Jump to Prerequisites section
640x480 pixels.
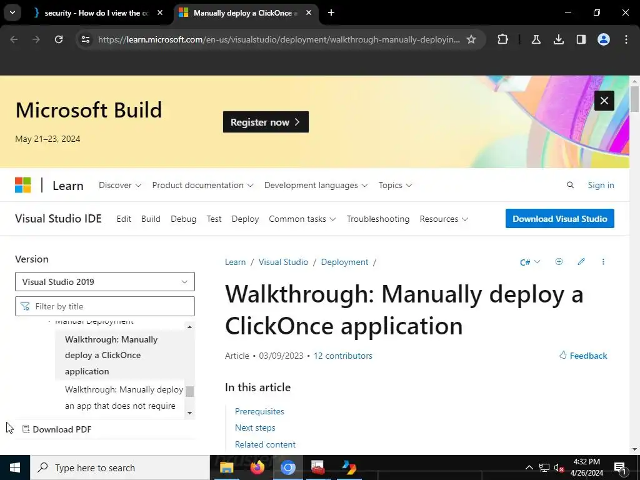pos(259,411)
